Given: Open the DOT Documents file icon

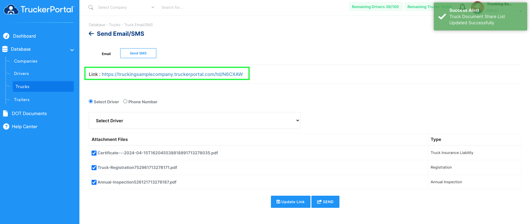Looking at the screenshot, I should (x=5, y=114).
